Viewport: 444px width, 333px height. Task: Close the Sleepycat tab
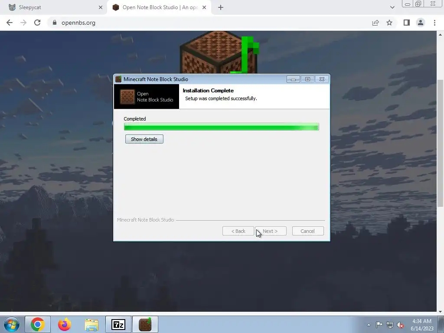tap(101, 7)
